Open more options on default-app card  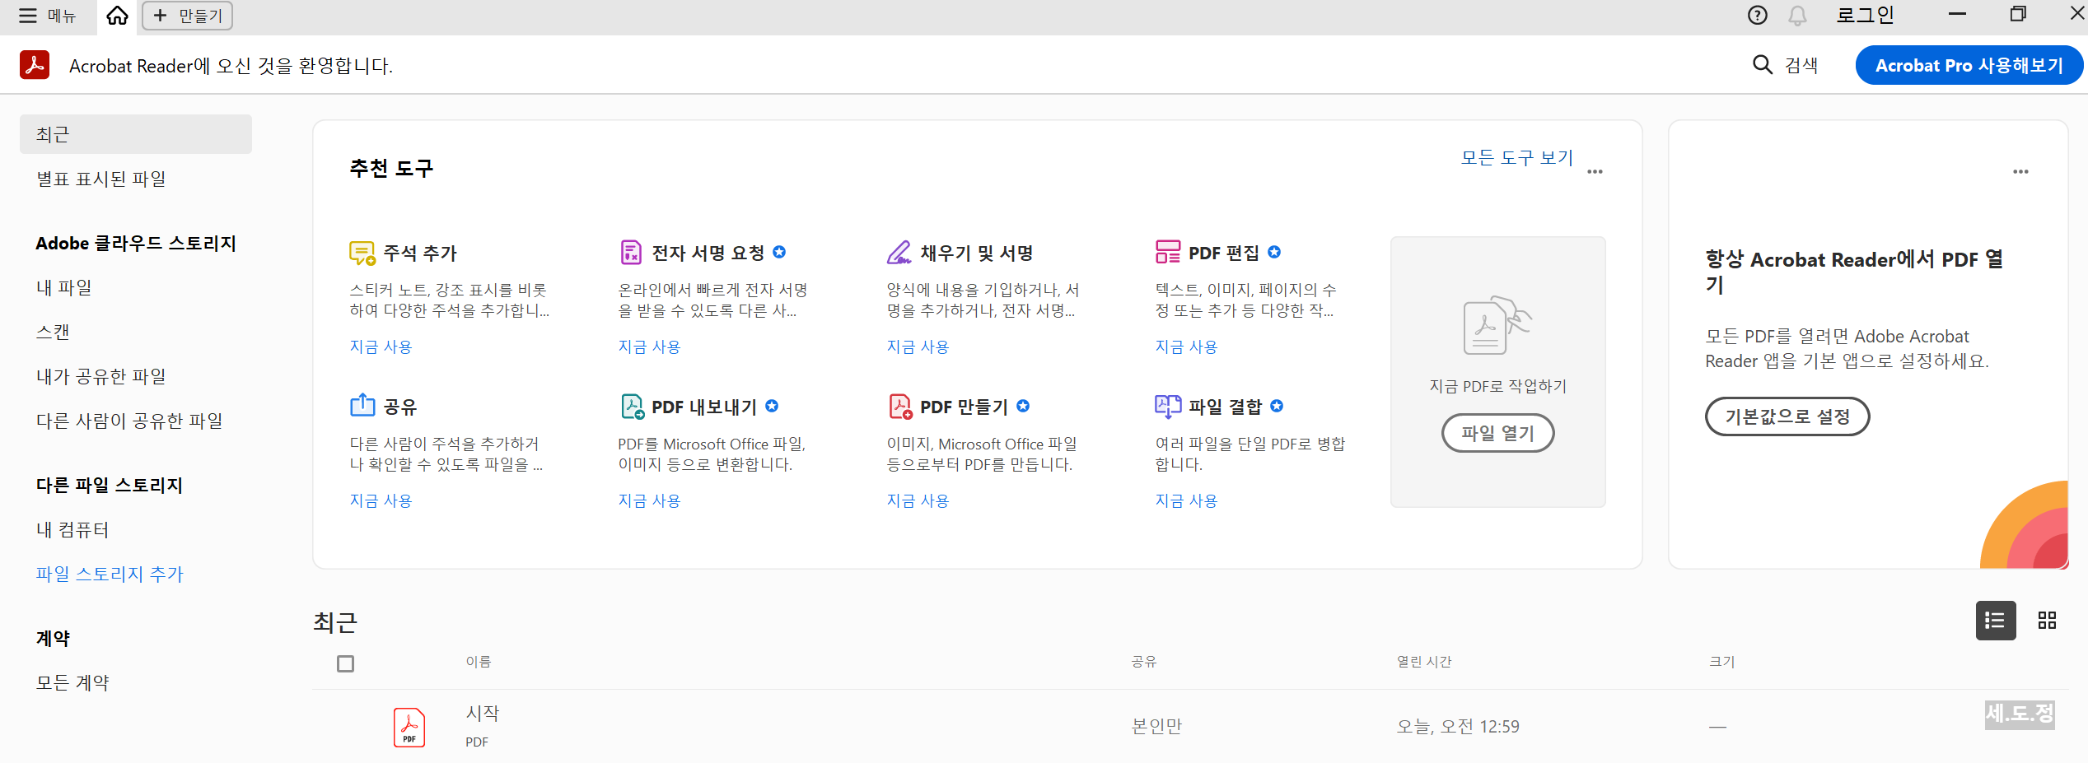click(x=2020, y=171)
